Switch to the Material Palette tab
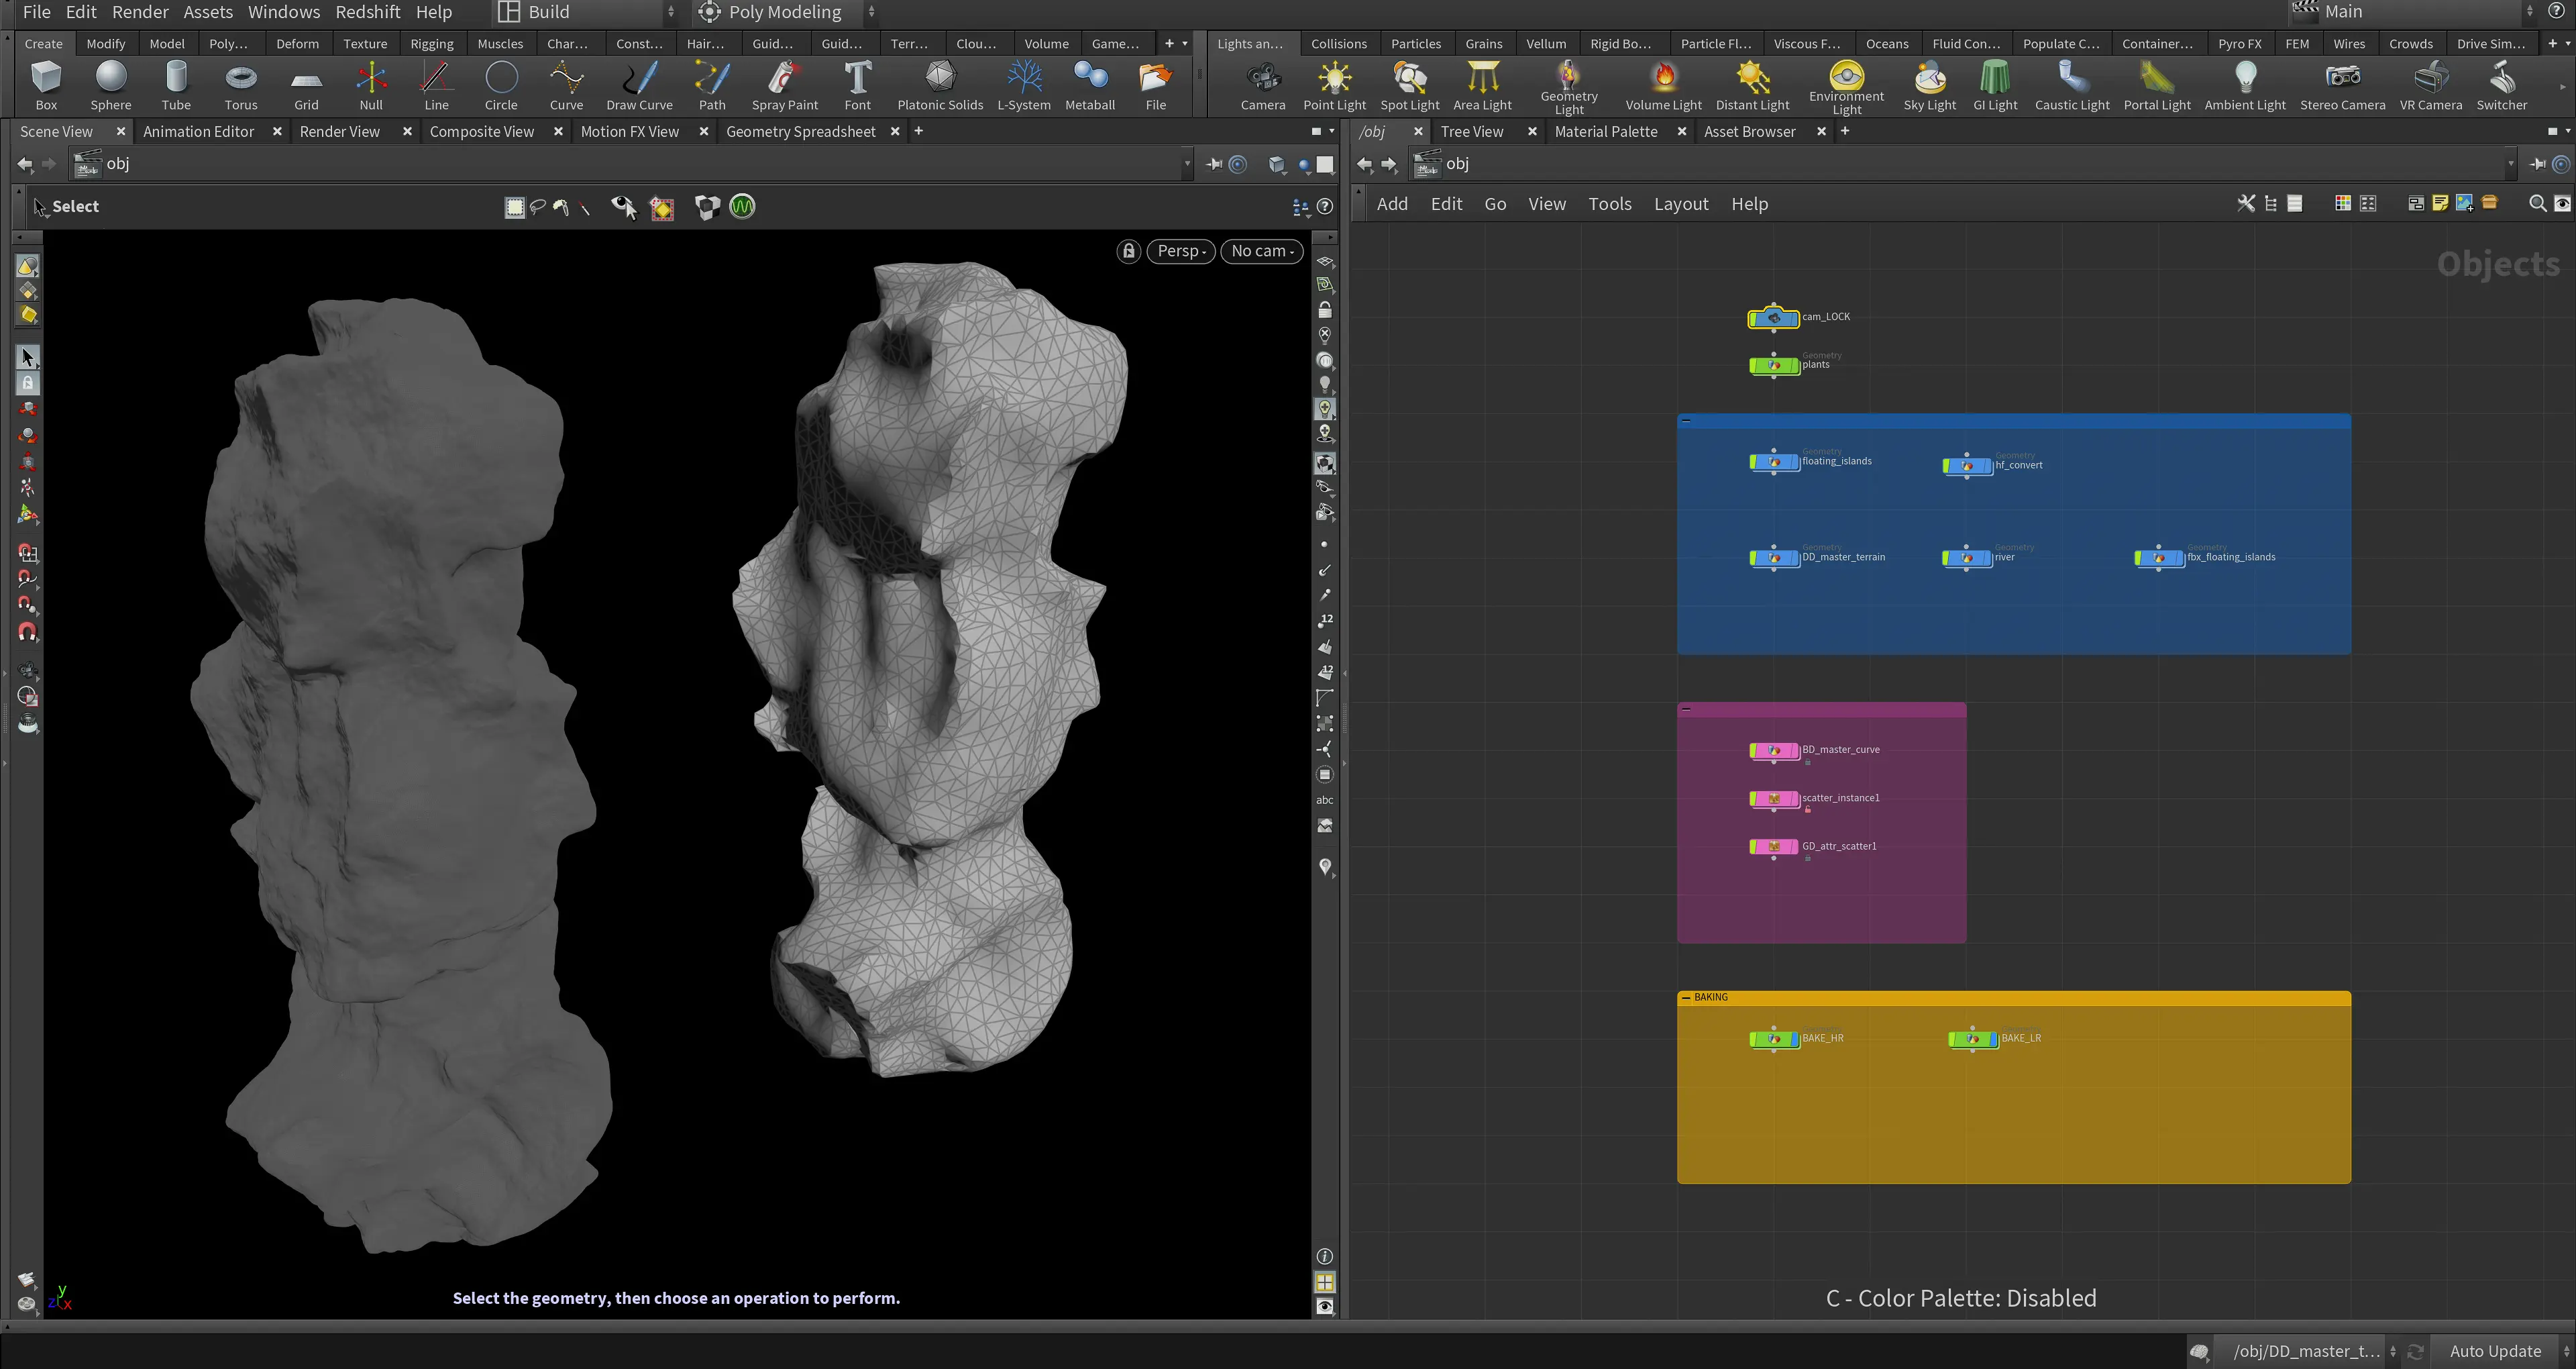This screenshot has width=2576, height=1369. pos(1605,131)
